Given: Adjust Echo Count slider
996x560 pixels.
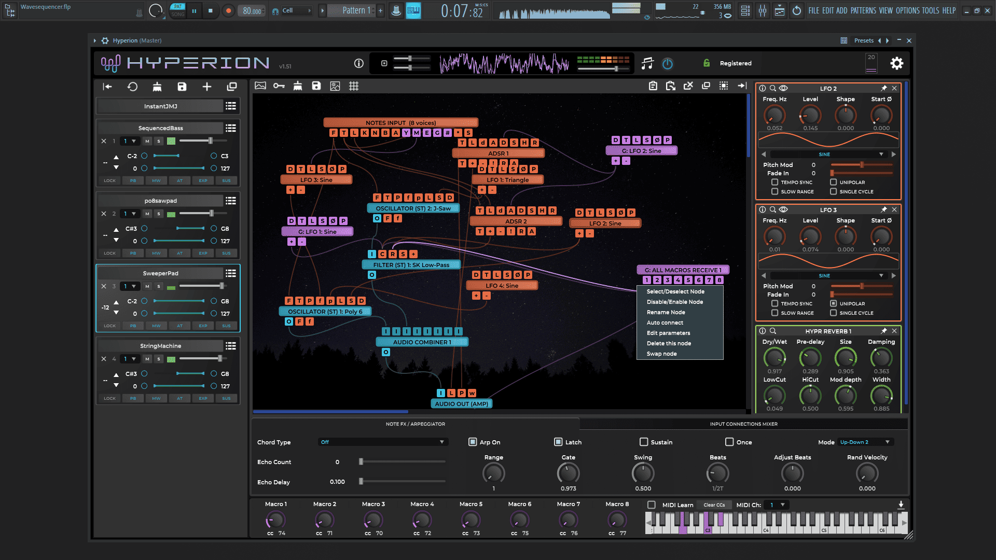Looking at the screenshot, I should 403,461.
